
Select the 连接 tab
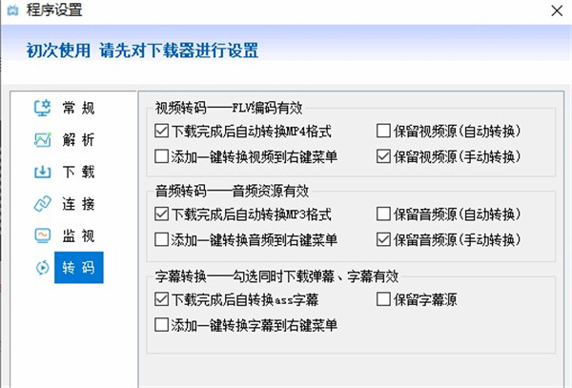78,204
